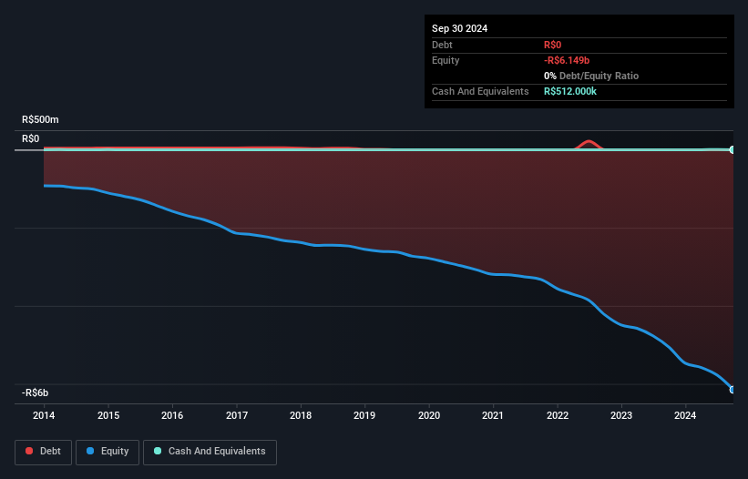Click the 2023 axis label
This screenshot has height=479, width=748.
621,415
